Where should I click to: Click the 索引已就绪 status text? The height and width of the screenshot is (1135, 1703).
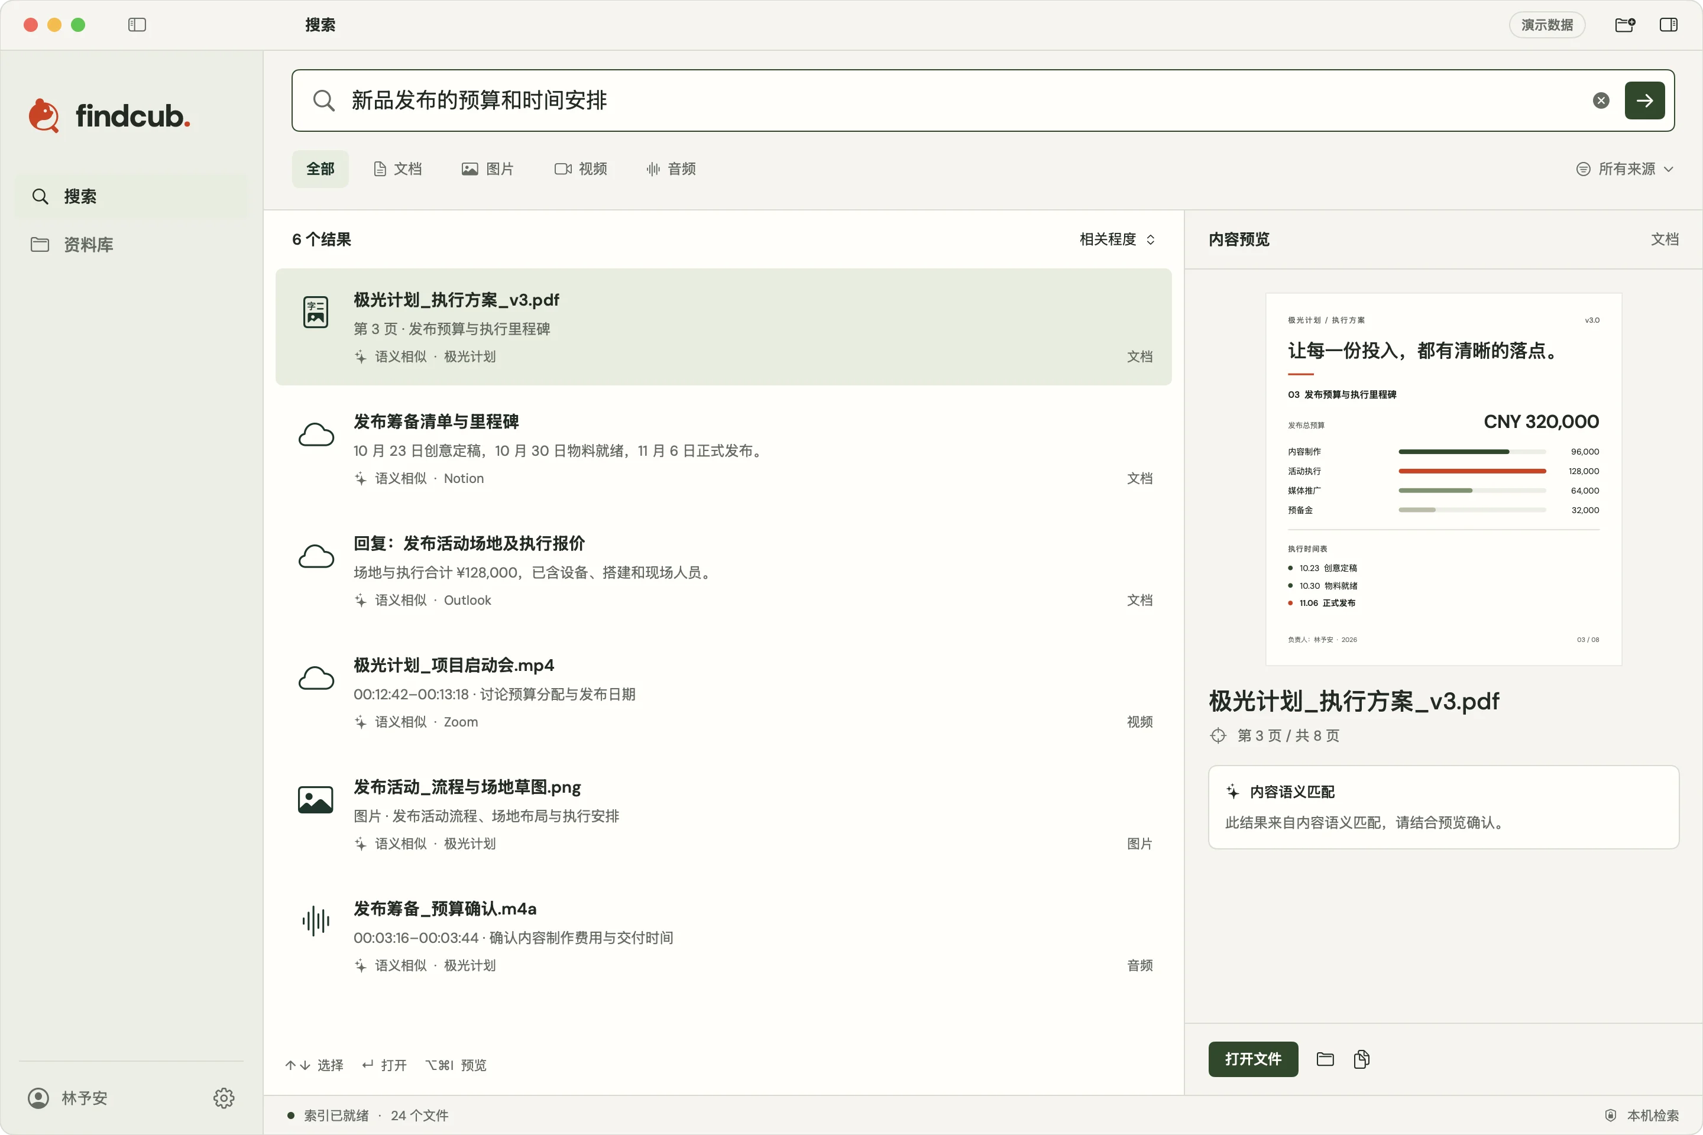click(336, 1115)
